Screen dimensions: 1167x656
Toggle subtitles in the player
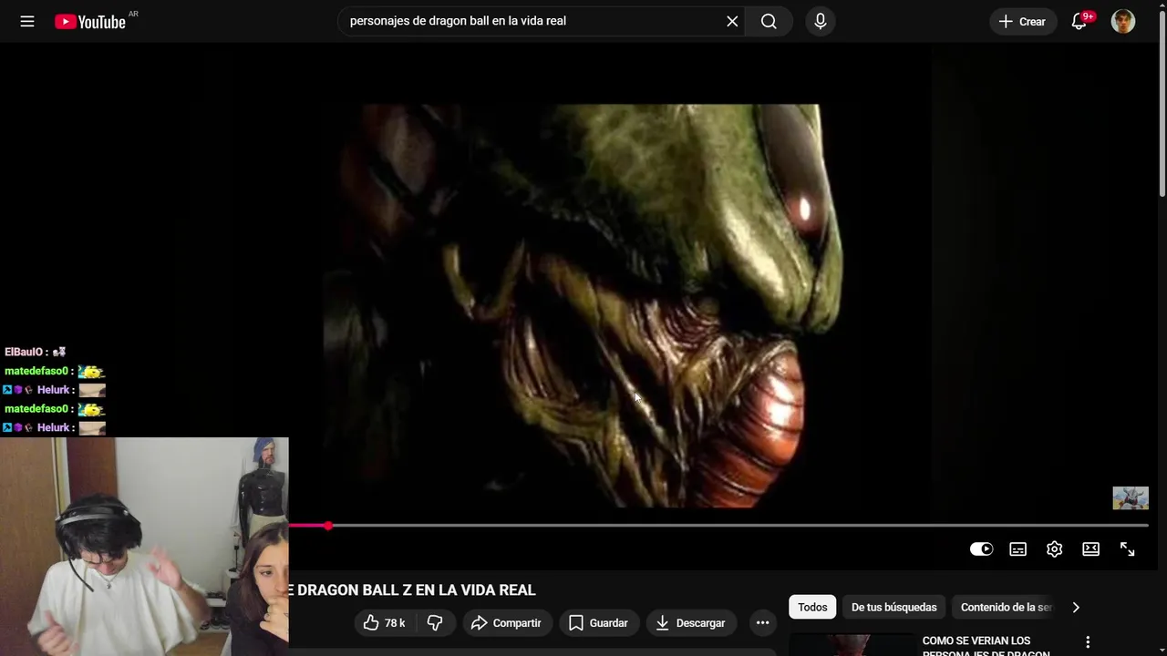point(1018,548)
